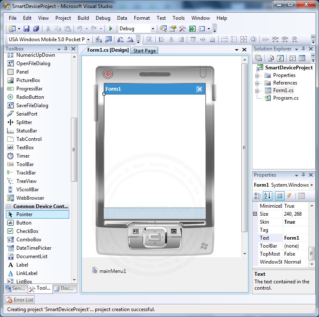Open the Tools menu
This screenshot has height=317, width=319.
coord(178,18)
